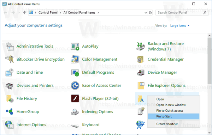Open the Color Management icon
The width and height of the screenshot is (212, 135).
point(75,59)
